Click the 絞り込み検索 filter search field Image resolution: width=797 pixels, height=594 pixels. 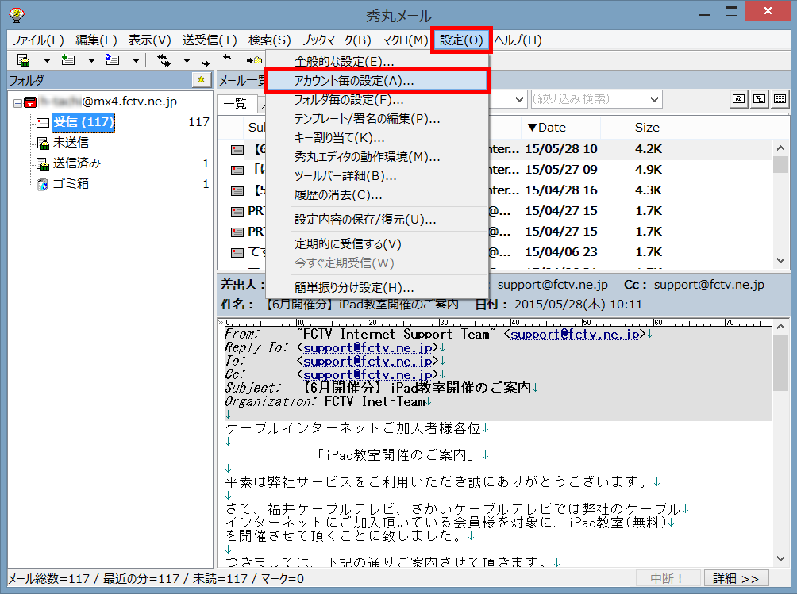click(x=590, y=99)
